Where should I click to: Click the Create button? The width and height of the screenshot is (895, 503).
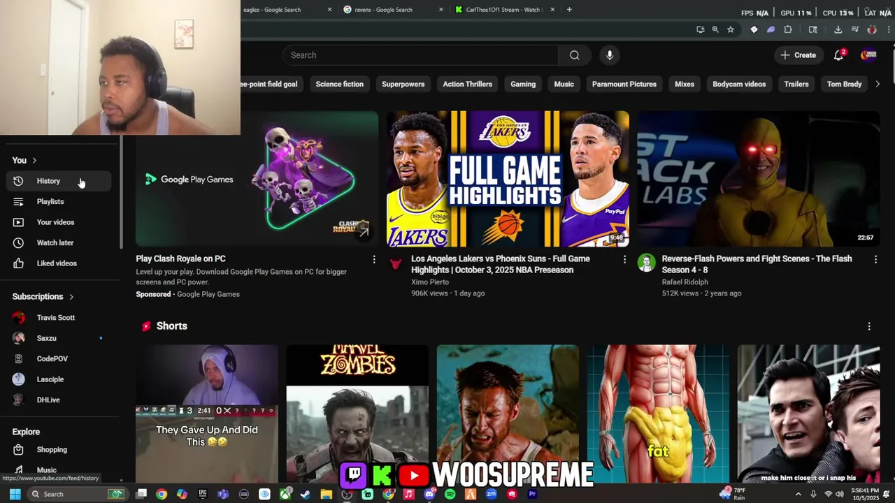pos(798,55)
